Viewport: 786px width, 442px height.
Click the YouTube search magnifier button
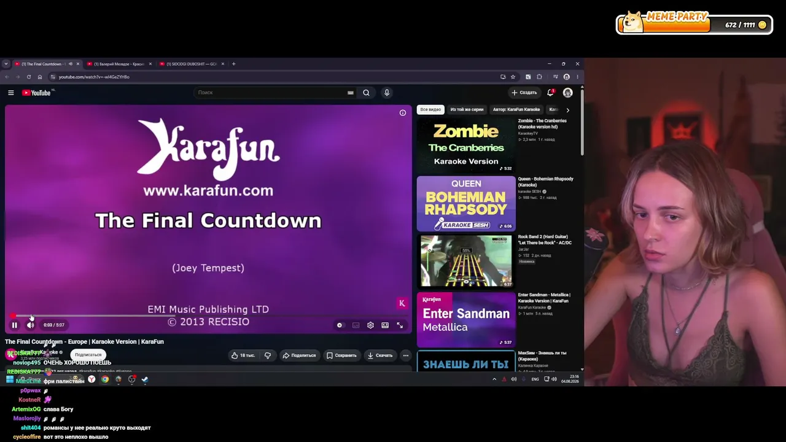pyautogui.click(x=366, y=93)
